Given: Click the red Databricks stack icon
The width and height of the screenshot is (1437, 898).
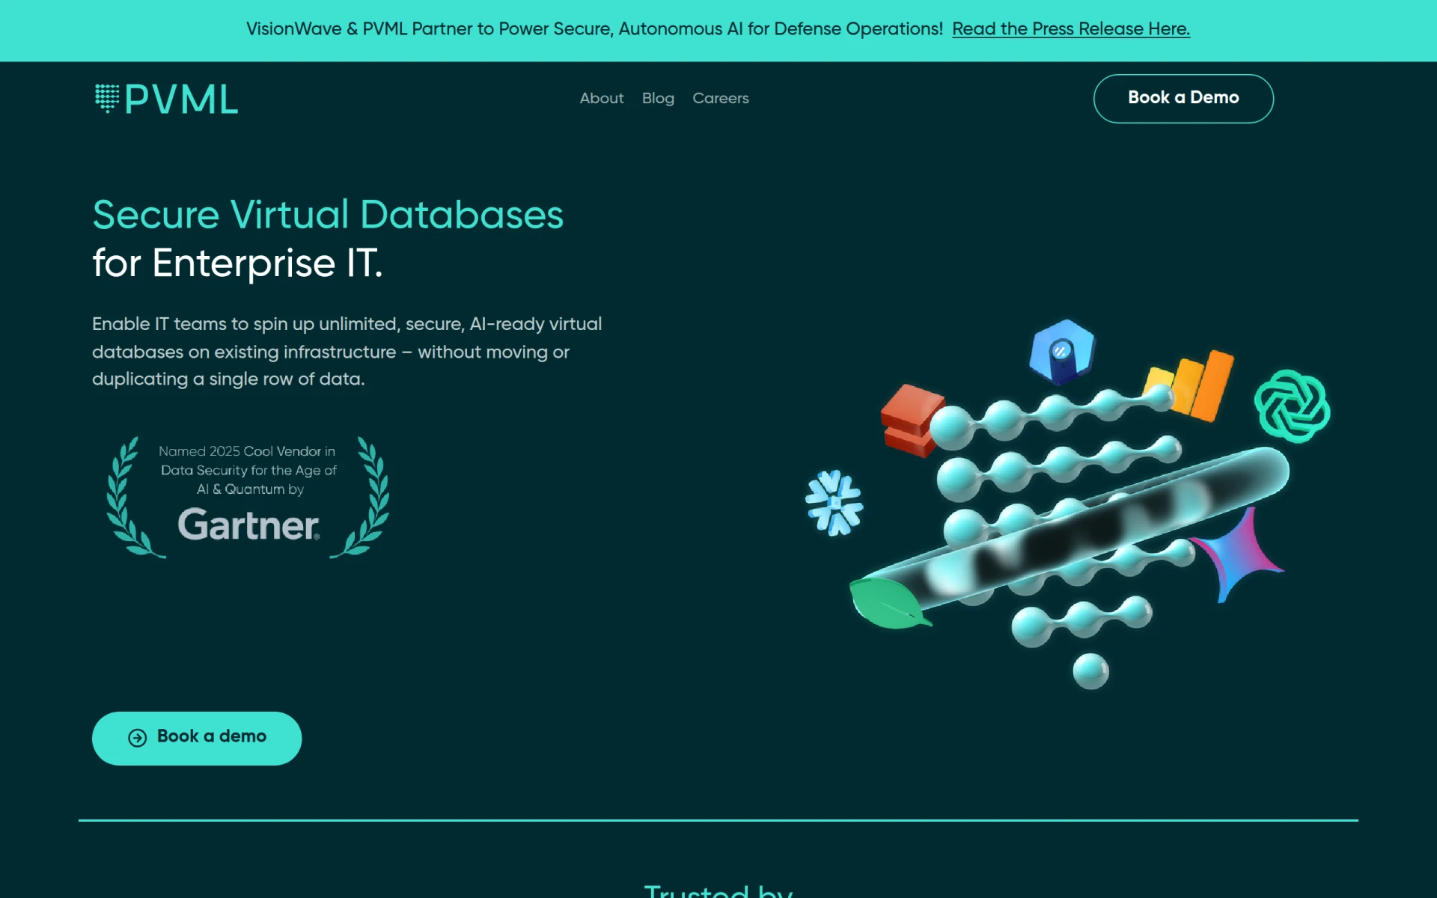Looking at the screenshot, I should click(911, 421).
